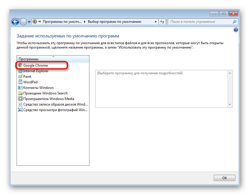Close the default programs window
Image resolution: width=249 pixels, height=195 pixels.
click(233, 14)
